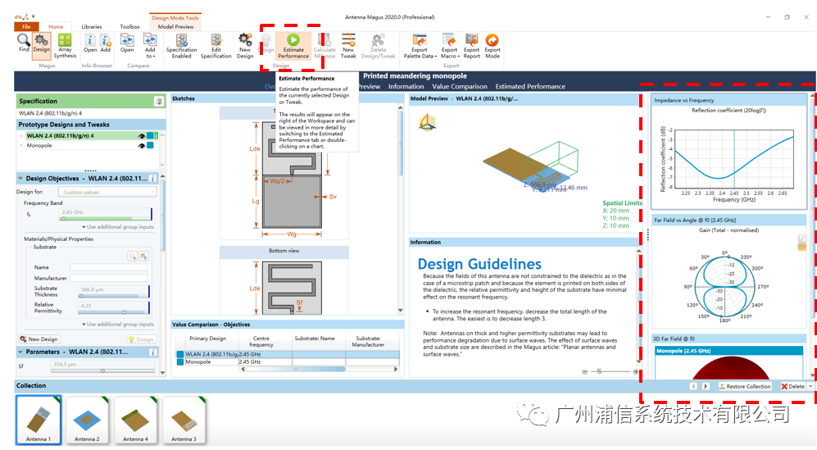
Task: Click the Delete collection button
Action: [x=792, y=386]
